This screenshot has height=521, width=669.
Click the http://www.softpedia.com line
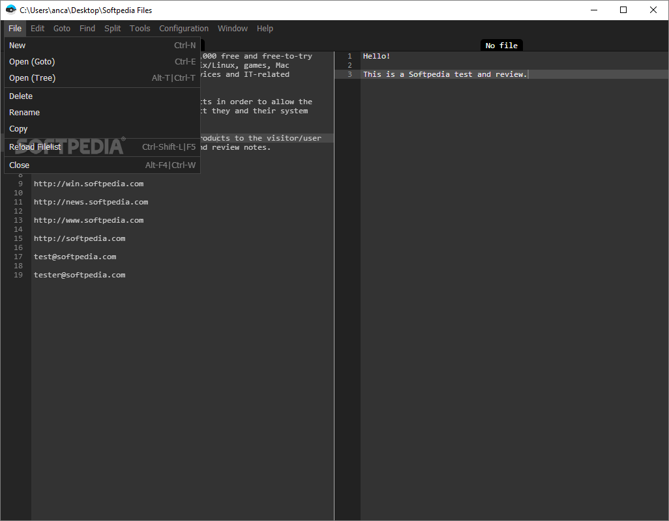tap(89, 220)
